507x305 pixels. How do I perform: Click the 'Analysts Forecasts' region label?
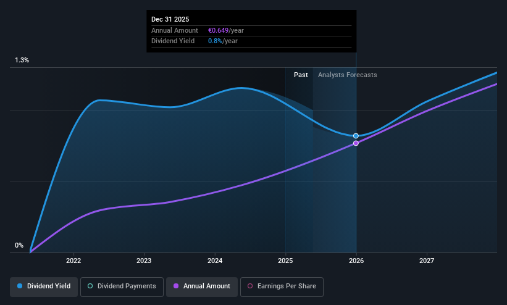347,75
